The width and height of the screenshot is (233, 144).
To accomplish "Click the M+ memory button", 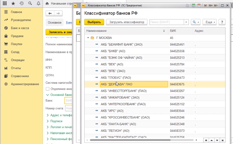I will pyautogui.click(x=210, y=5).
